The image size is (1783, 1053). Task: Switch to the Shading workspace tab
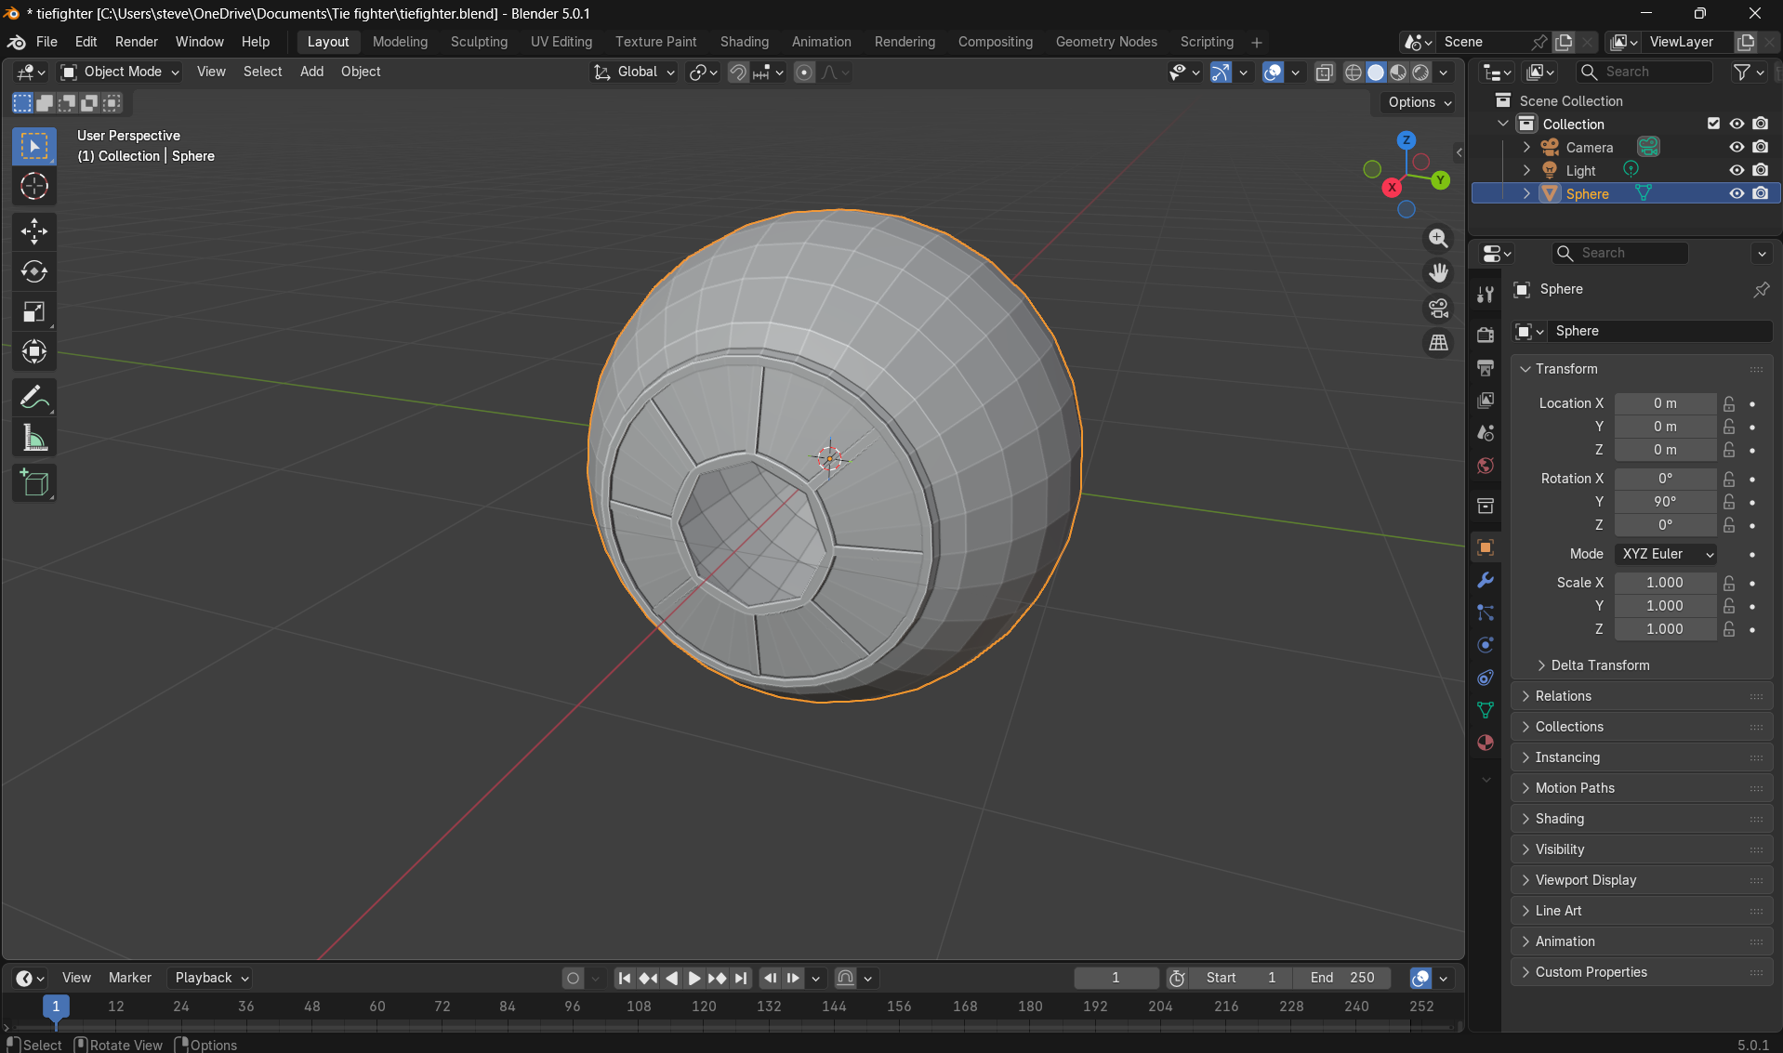pos(744,42)
